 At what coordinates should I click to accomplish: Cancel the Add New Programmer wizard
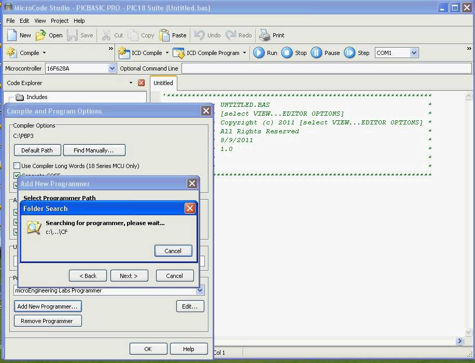174,276
